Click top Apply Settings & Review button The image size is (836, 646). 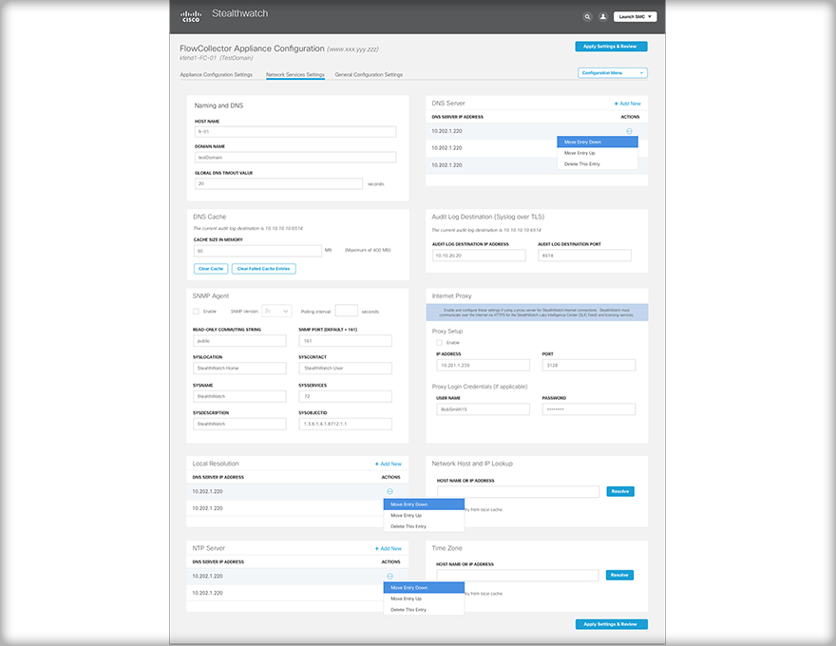(x=611, y=47)
